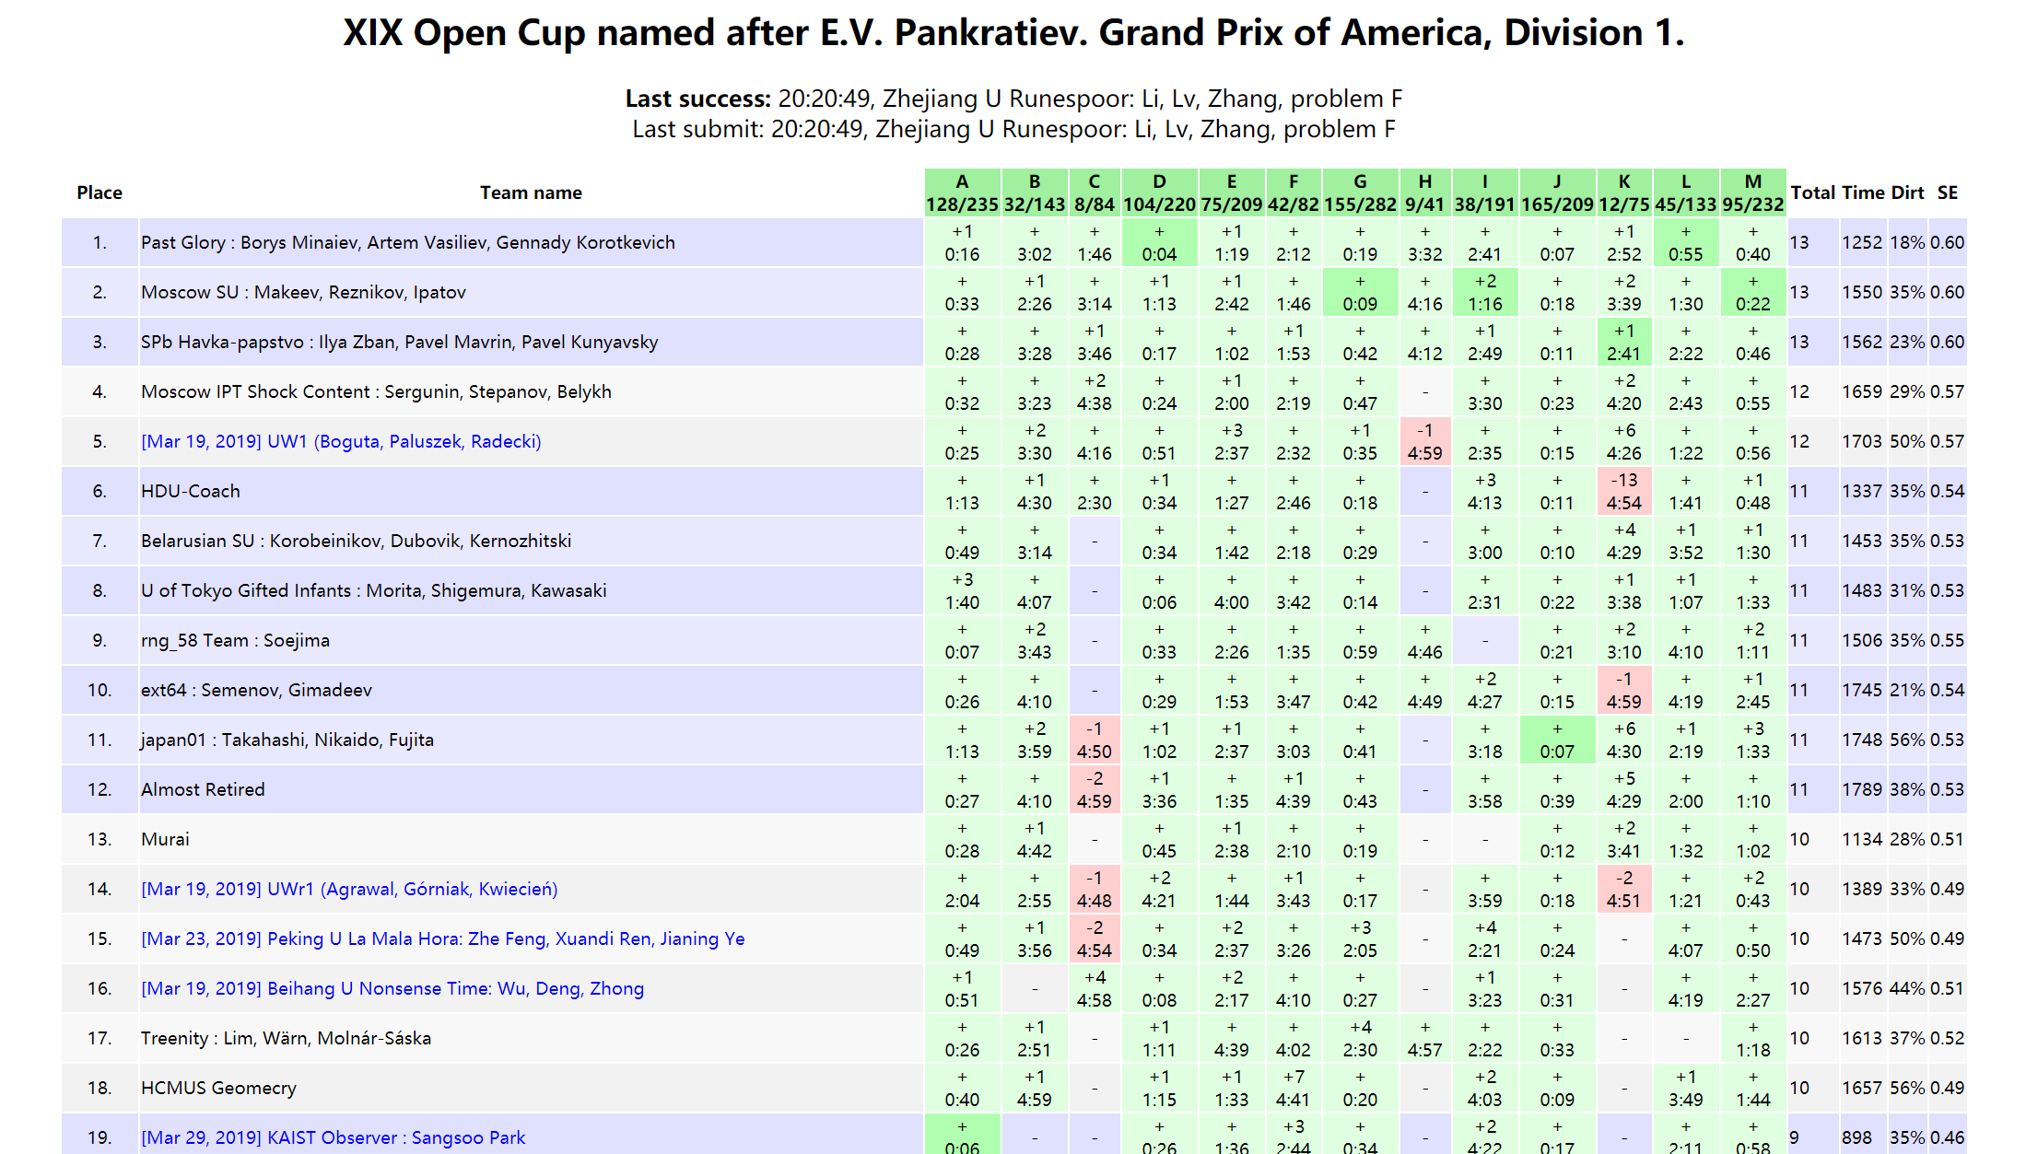
Task: Click the Team name column header
Action: point(531,192)
